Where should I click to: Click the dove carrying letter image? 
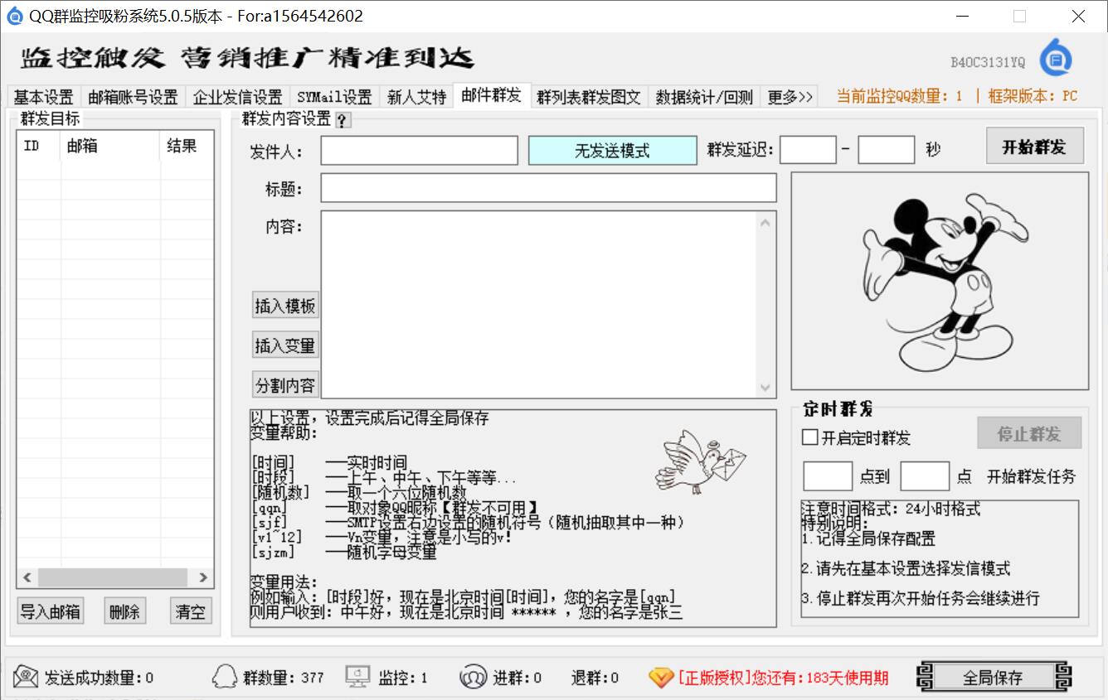pos(702,461)
